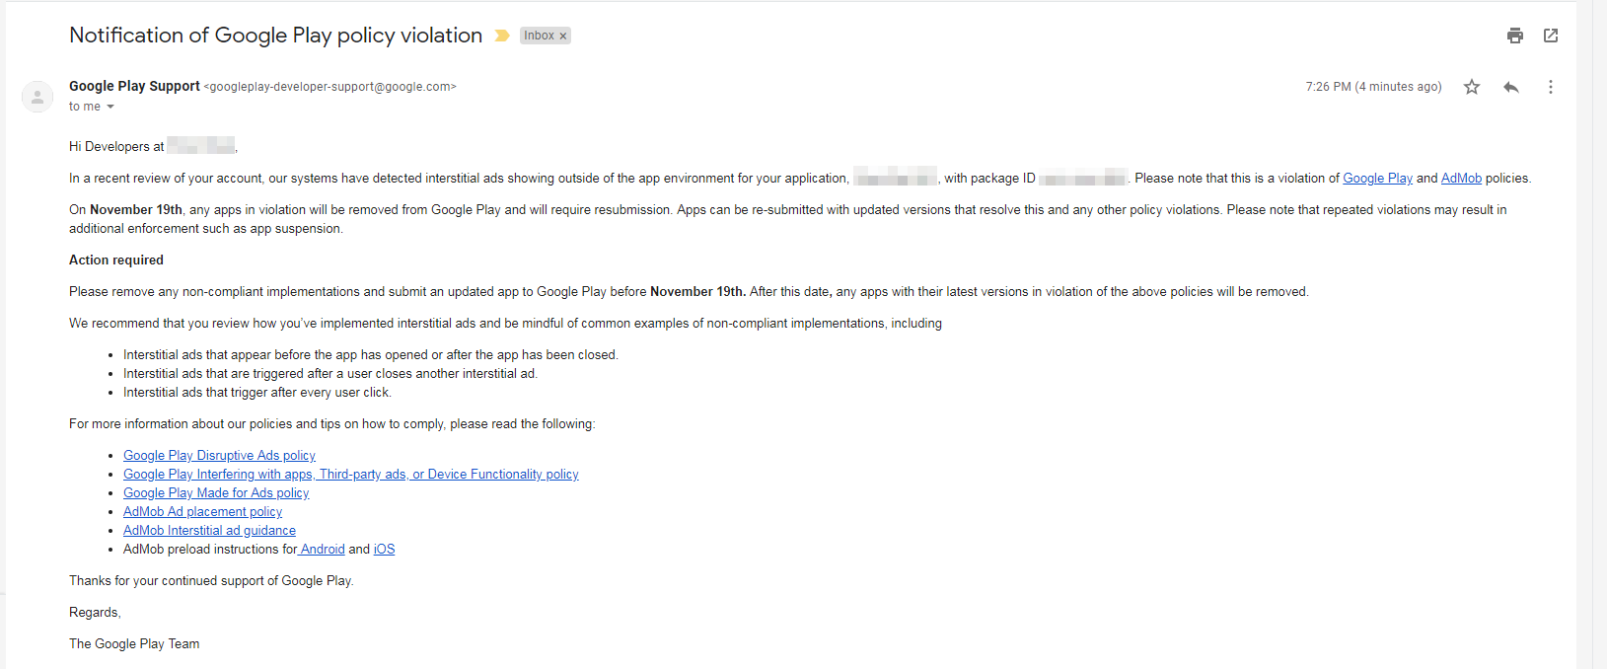
Task: Open the Google Play policy link
Action: click(x=1377, y=179)
